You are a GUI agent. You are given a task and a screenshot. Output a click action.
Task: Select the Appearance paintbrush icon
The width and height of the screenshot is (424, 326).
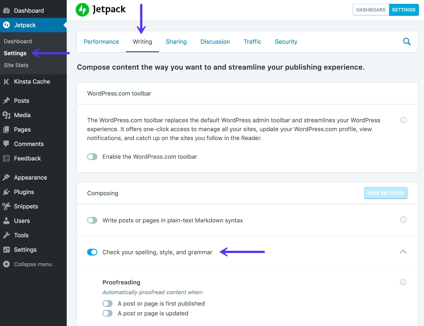(x=7, y=177)
